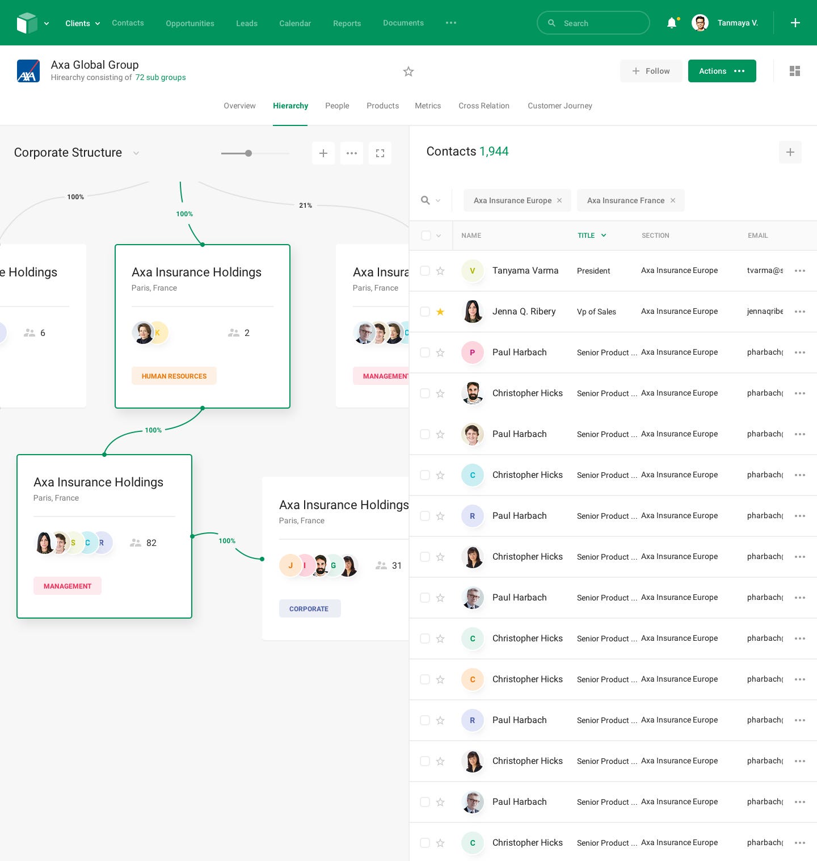
Task: Expand the Corporate Structure dropdown chevron
Action: [136, 153]
